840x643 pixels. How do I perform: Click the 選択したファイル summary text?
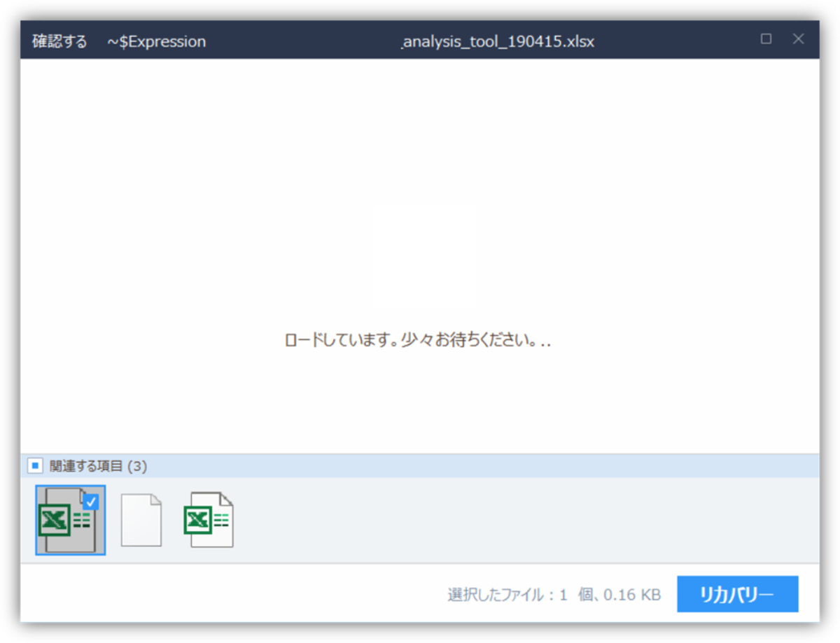tap(553, 593)
